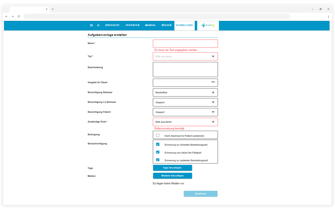Open the hamburger menu icon

click(x=91, y=25)
